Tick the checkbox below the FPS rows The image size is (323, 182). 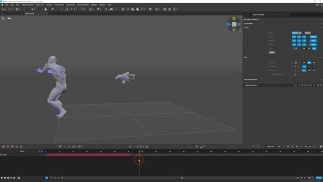[269, 74]
